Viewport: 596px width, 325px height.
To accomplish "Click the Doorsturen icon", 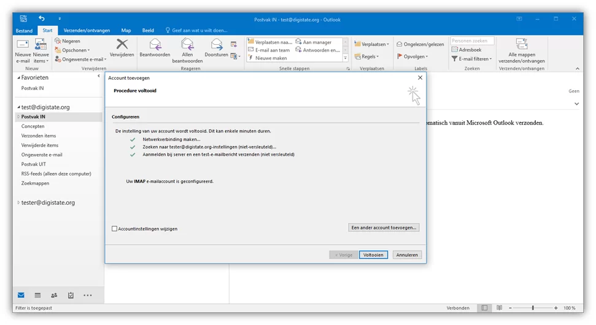I will tap(216, 44).
